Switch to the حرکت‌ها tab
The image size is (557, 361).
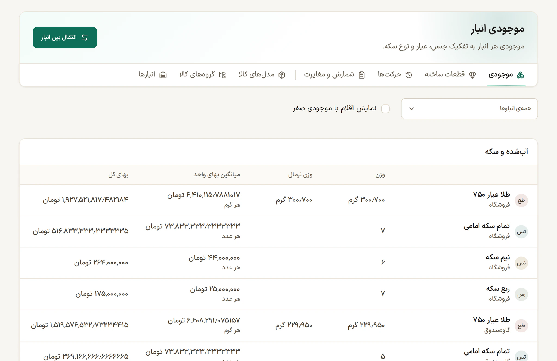coord(395,75)
